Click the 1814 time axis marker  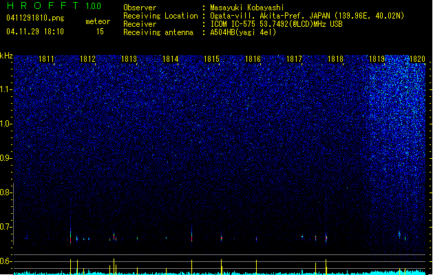(171, 59)
